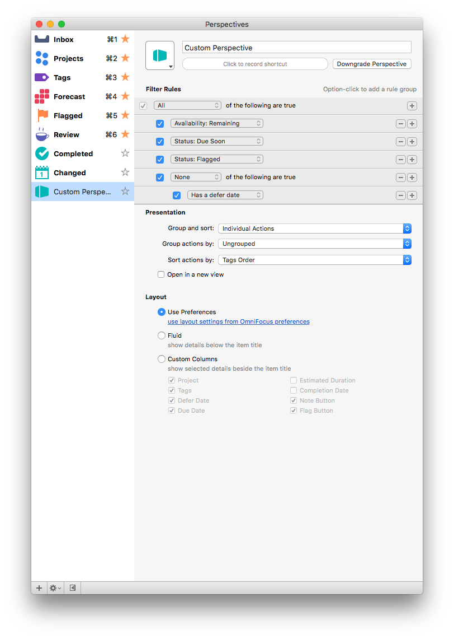The image size is (454, 639).
Task: Click the Inbox tray icon in sidebar
Action: [42, 39]
